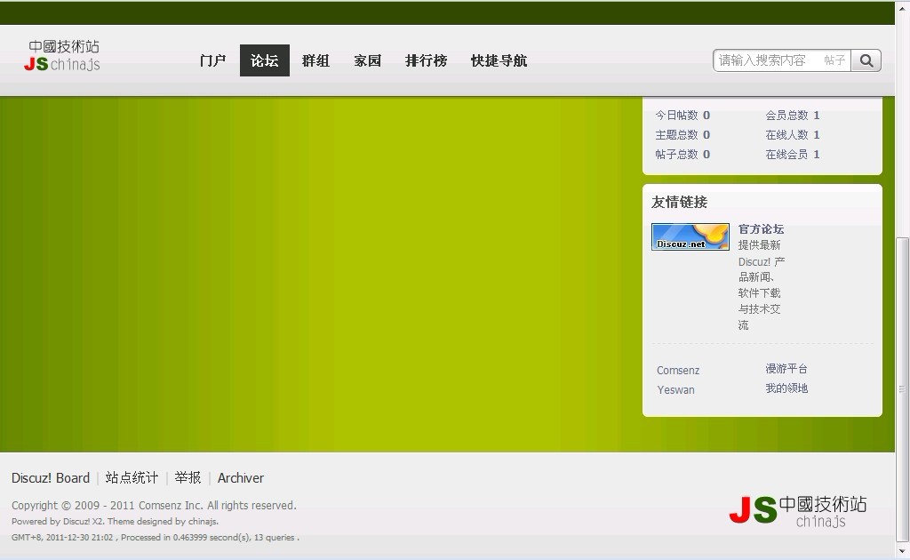Click the 今日帖数 statistic
Viewport: 910px width, 560px height.
682,116
